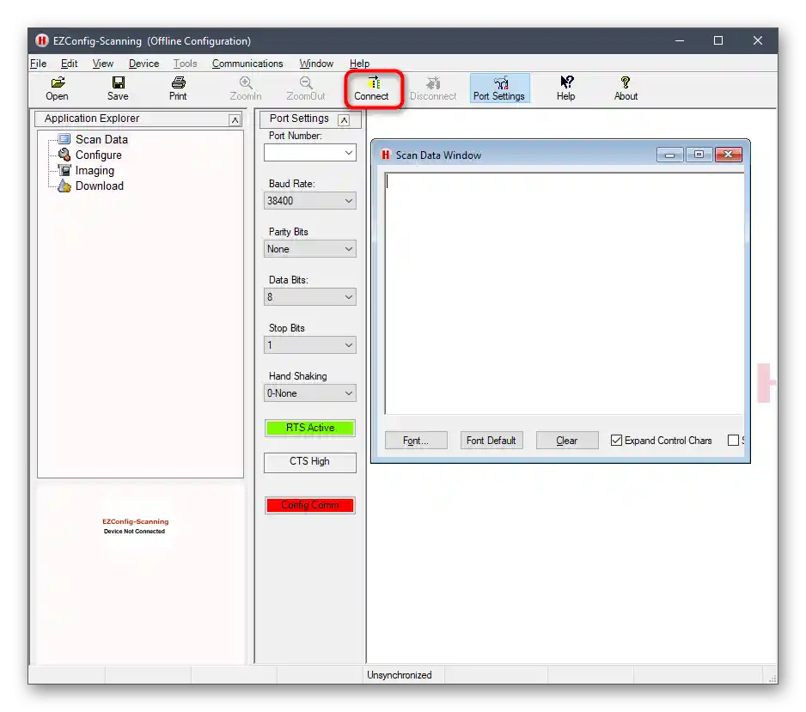806x712 pixels.
Task: Open the Window menu
Action: (x=316, y=64)
